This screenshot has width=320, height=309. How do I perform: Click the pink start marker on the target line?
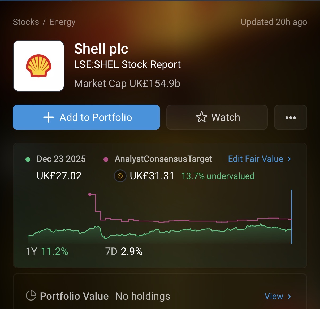[x=90, y=194]
